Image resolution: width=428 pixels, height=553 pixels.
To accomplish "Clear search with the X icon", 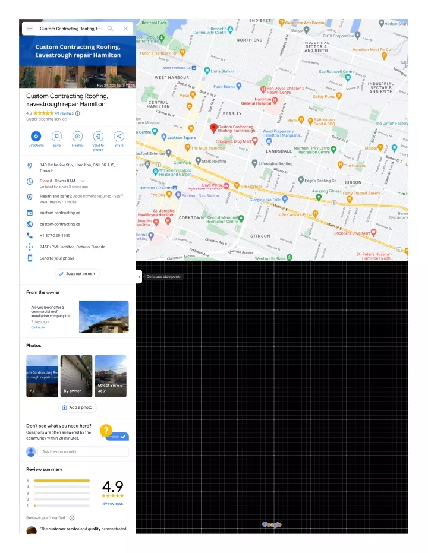I will pyautogui.click(x=125, y=29).
